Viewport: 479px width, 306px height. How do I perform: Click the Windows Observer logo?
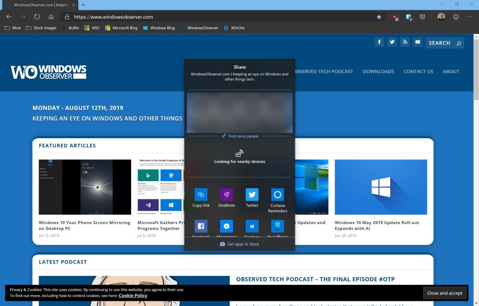49,72
